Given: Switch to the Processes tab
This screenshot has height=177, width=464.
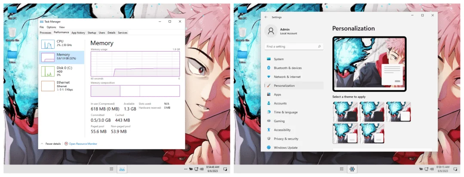Looking at the screenshot, I should pyautogui.click(x=46, y=33).
